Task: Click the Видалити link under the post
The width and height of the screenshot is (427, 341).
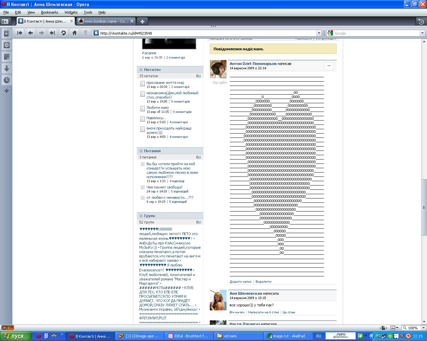Action: click(263, 282)
